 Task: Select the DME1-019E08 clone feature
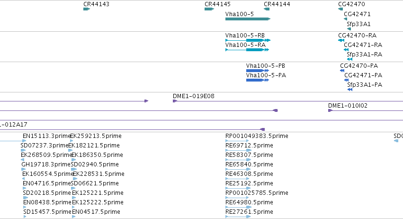click(x=288, y=101)
